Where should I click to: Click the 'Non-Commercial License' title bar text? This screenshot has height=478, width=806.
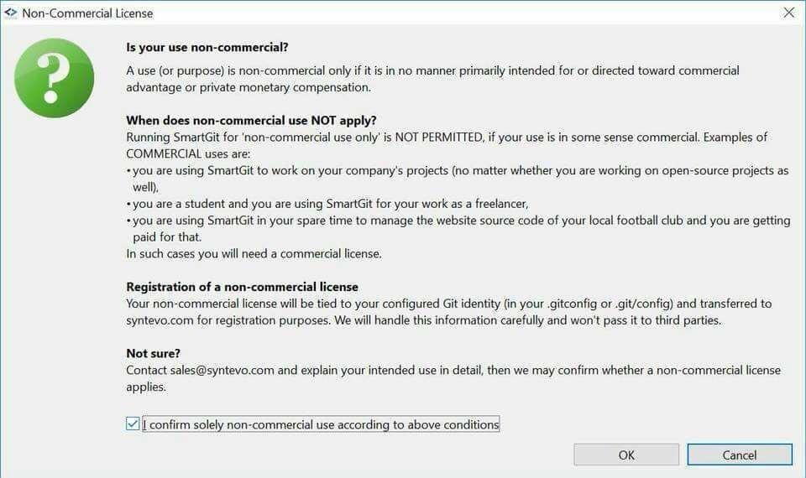point(87,13)
